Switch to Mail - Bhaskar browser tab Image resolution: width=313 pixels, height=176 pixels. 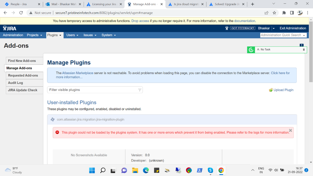click(63, 4)
